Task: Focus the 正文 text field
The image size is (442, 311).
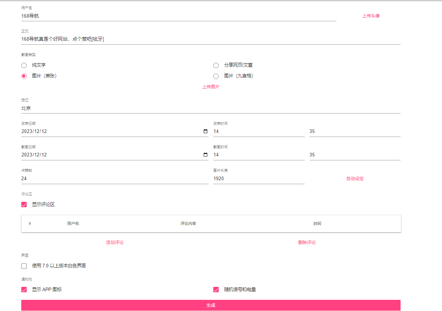Action: 211,39
